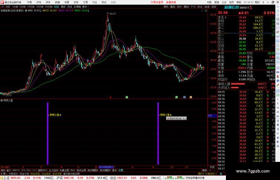This screenshot has height=180, width=280.
Task: Click the first purple 黎明之星 signal bar
Action: click(48, 133)
